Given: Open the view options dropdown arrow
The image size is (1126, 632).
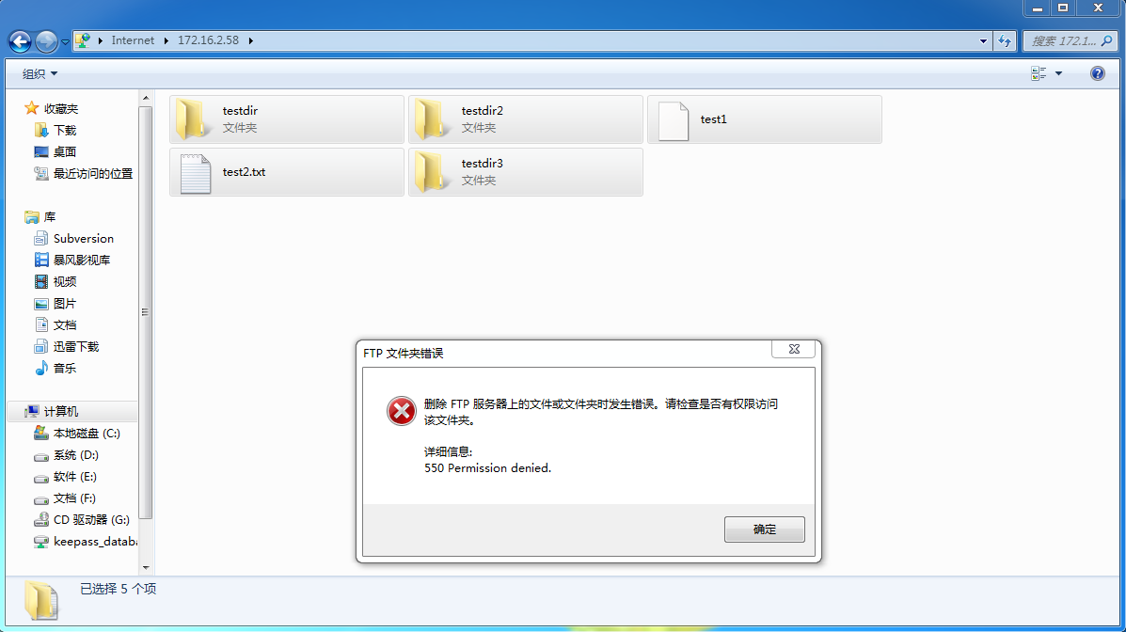Looking at the screenshot, I should pyautogui.click(x=1058, y=73).
